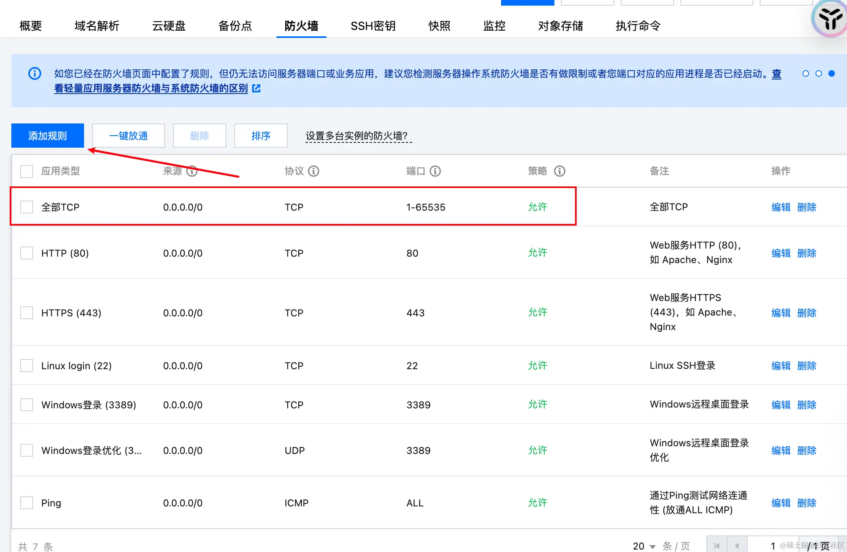This screenshot has height=552, width=847.
Task: Click the info icon beside 来源 column header
Action: click(x=192, y=171)
